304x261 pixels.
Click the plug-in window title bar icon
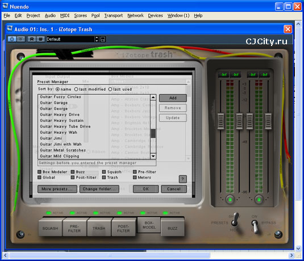coord(10,29)
